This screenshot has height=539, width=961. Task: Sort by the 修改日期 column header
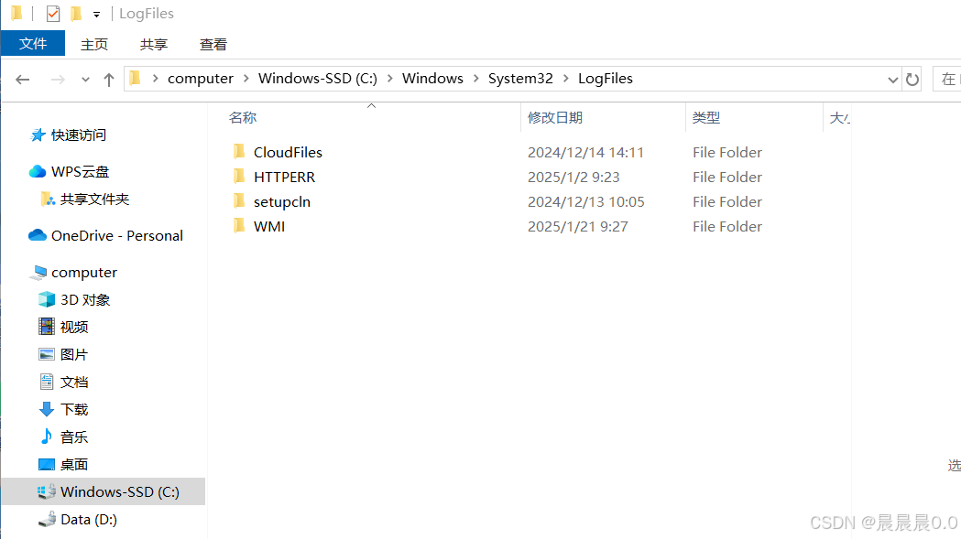(x=555, y=118)
